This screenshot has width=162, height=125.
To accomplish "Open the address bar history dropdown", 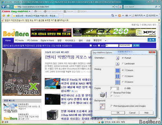I will click(x=113, y=7).
